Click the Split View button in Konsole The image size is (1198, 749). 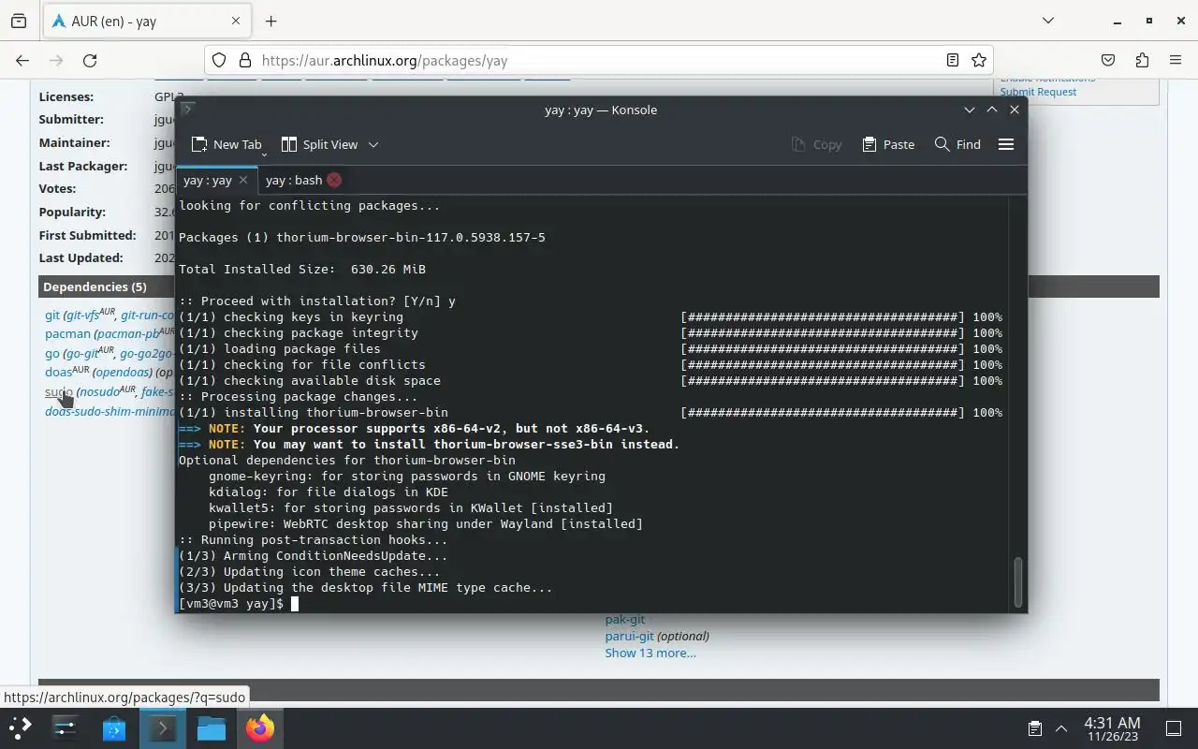(x=319, y=144)
